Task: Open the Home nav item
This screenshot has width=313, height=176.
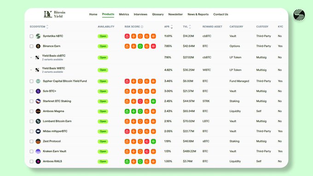Action: click(x=93, y=14)
